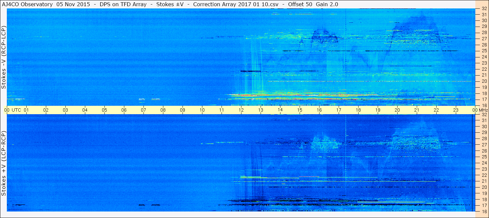
Task: Select the 01 hour marker on the time axis
Action: pos(26,110)
